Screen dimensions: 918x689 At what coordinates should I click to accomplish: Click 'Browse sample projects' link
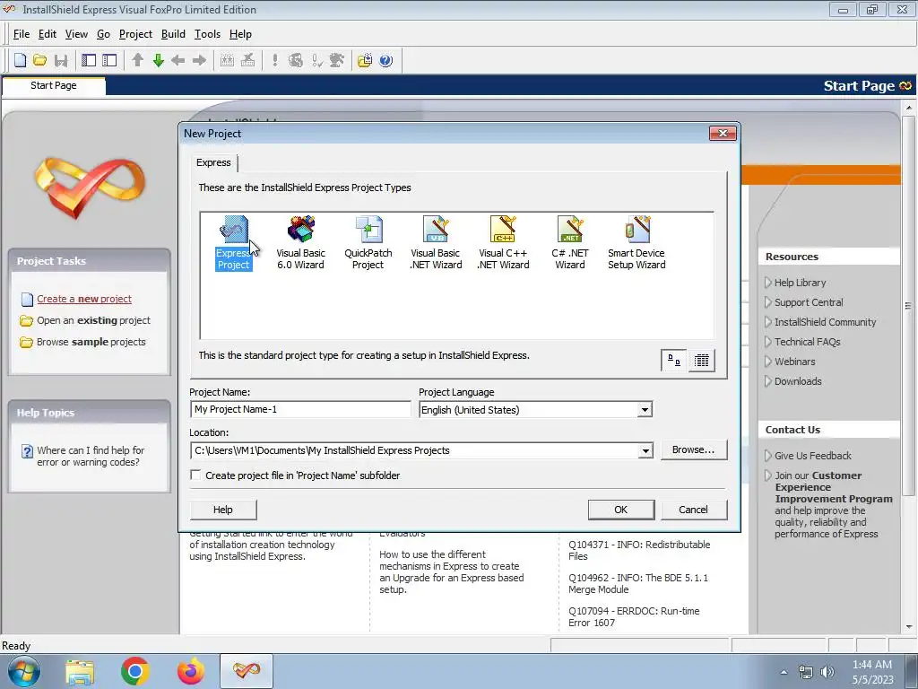coord(91,342)
